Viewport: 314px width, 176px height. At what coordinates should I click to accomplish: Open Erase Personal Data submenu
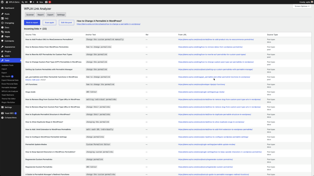[x=9, y=84]
